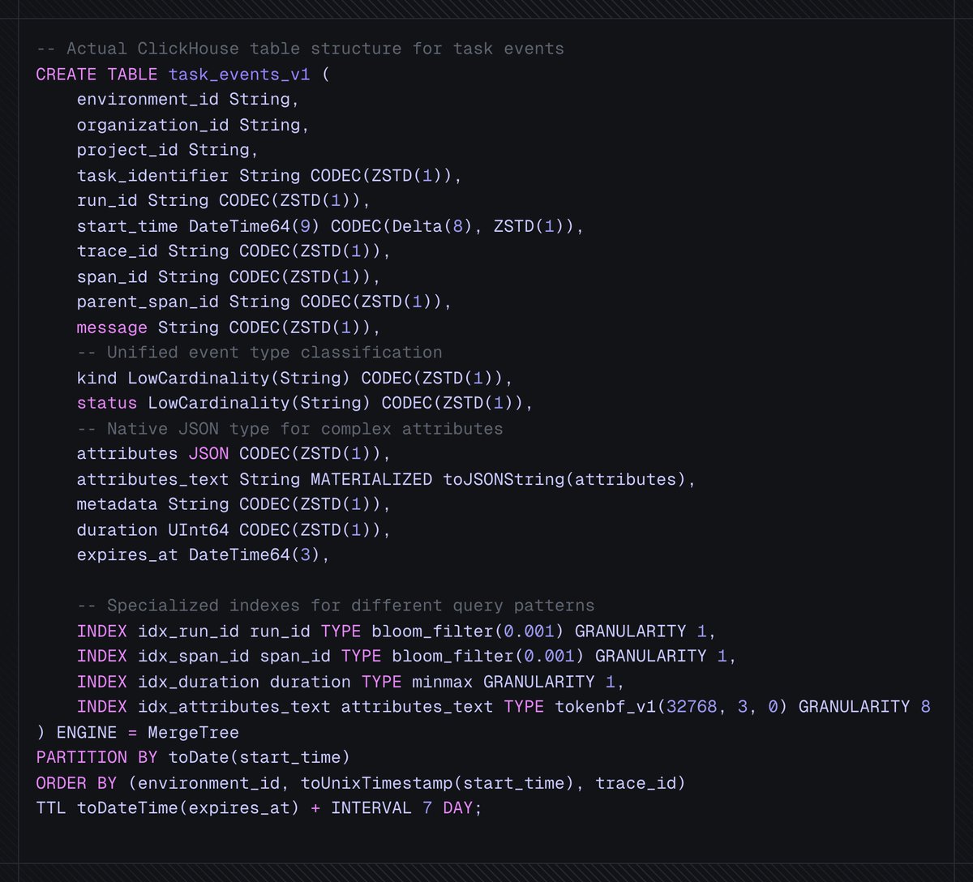Click the 'span_id String CODEC(ZSTD(1)),' line
Viewport: 973px width, 882px height.
coord(229,276)
